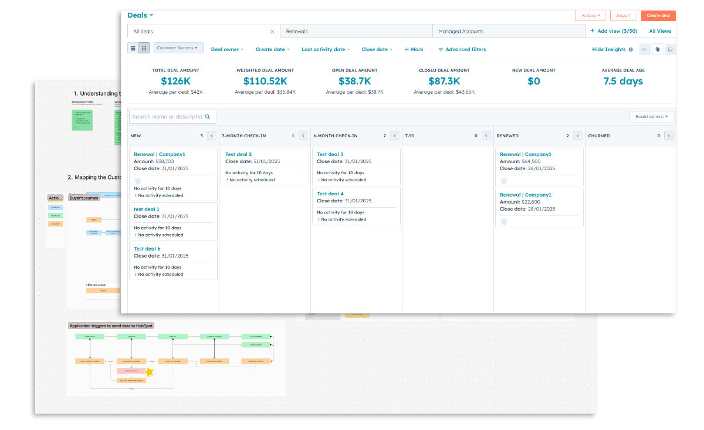Click the undo view changes icon
704x430 pixels.
pos(645,49)
